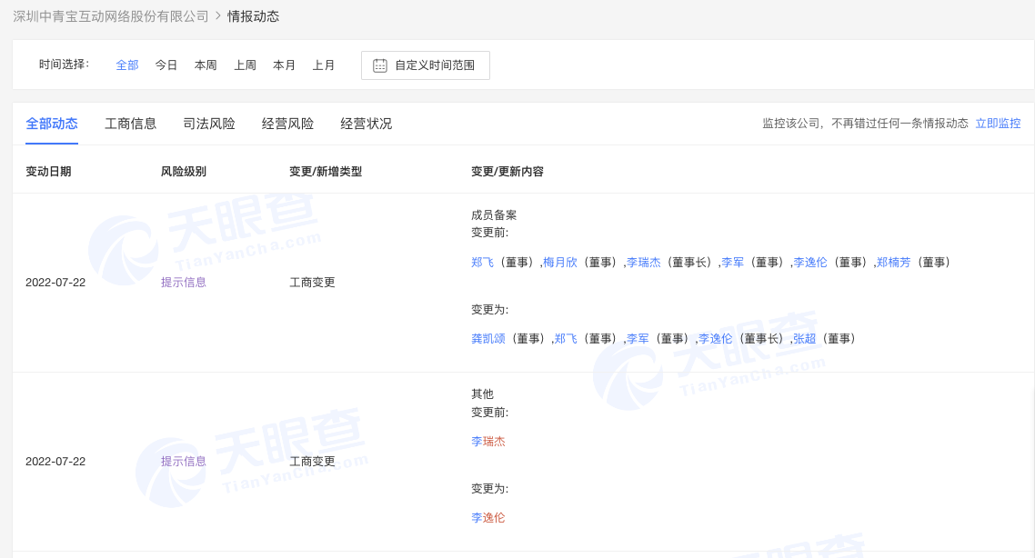
Task: Choose the 本月 time filter
Action: (285, 65)
